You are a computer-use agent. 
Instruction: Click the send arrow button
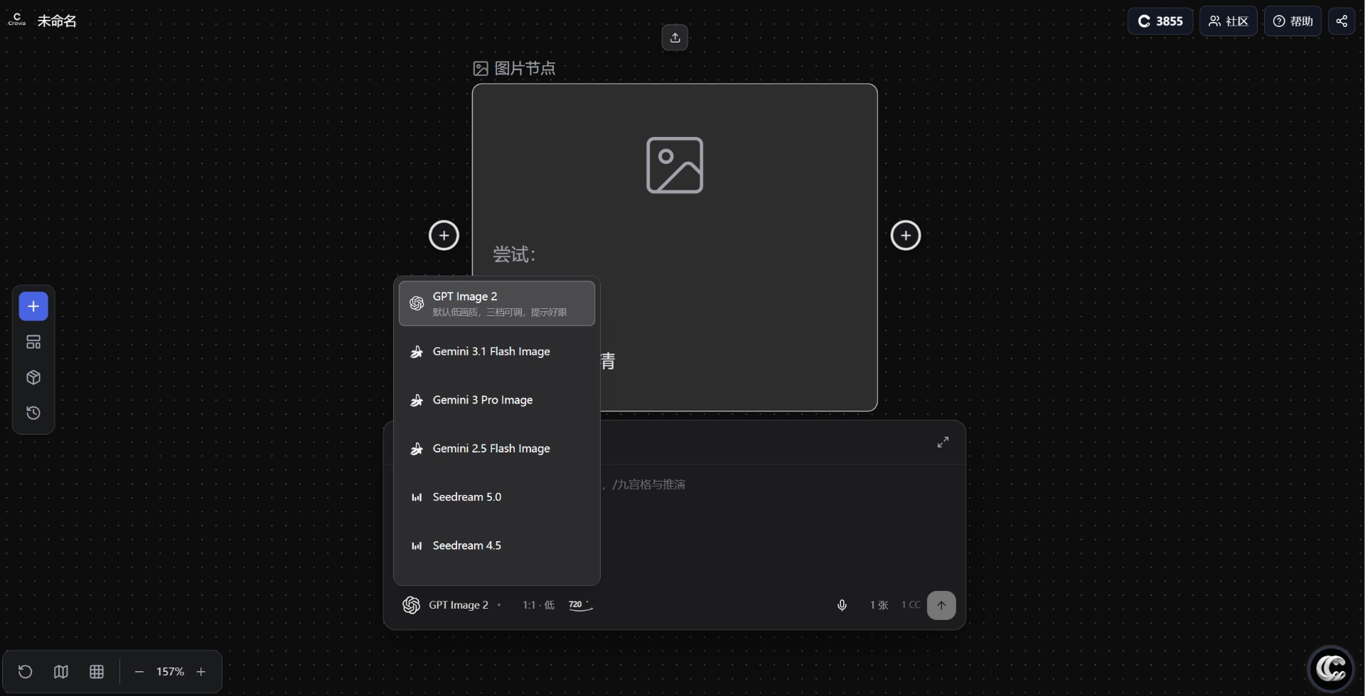(x=941, y=605)
